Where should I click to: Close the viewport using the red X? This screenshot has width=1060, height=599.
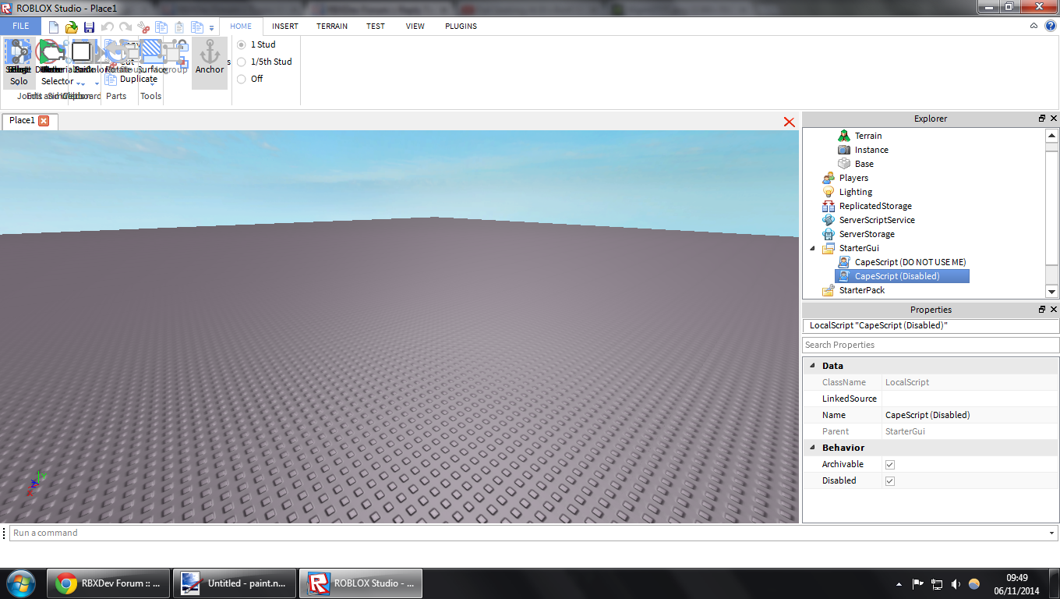pyautogui.click(x=789, y=122)
